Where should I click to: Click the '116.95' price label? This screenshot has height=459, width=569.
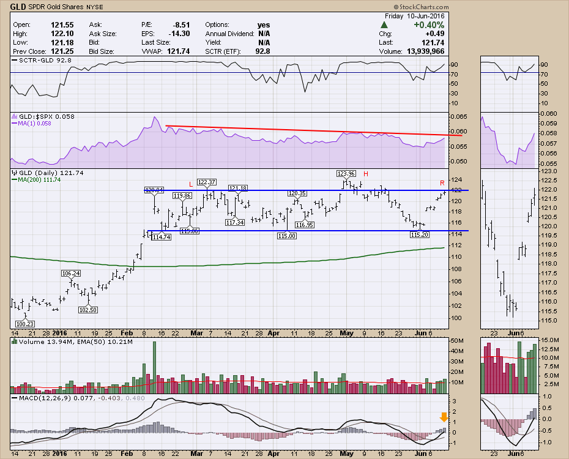tap(305, 225)
